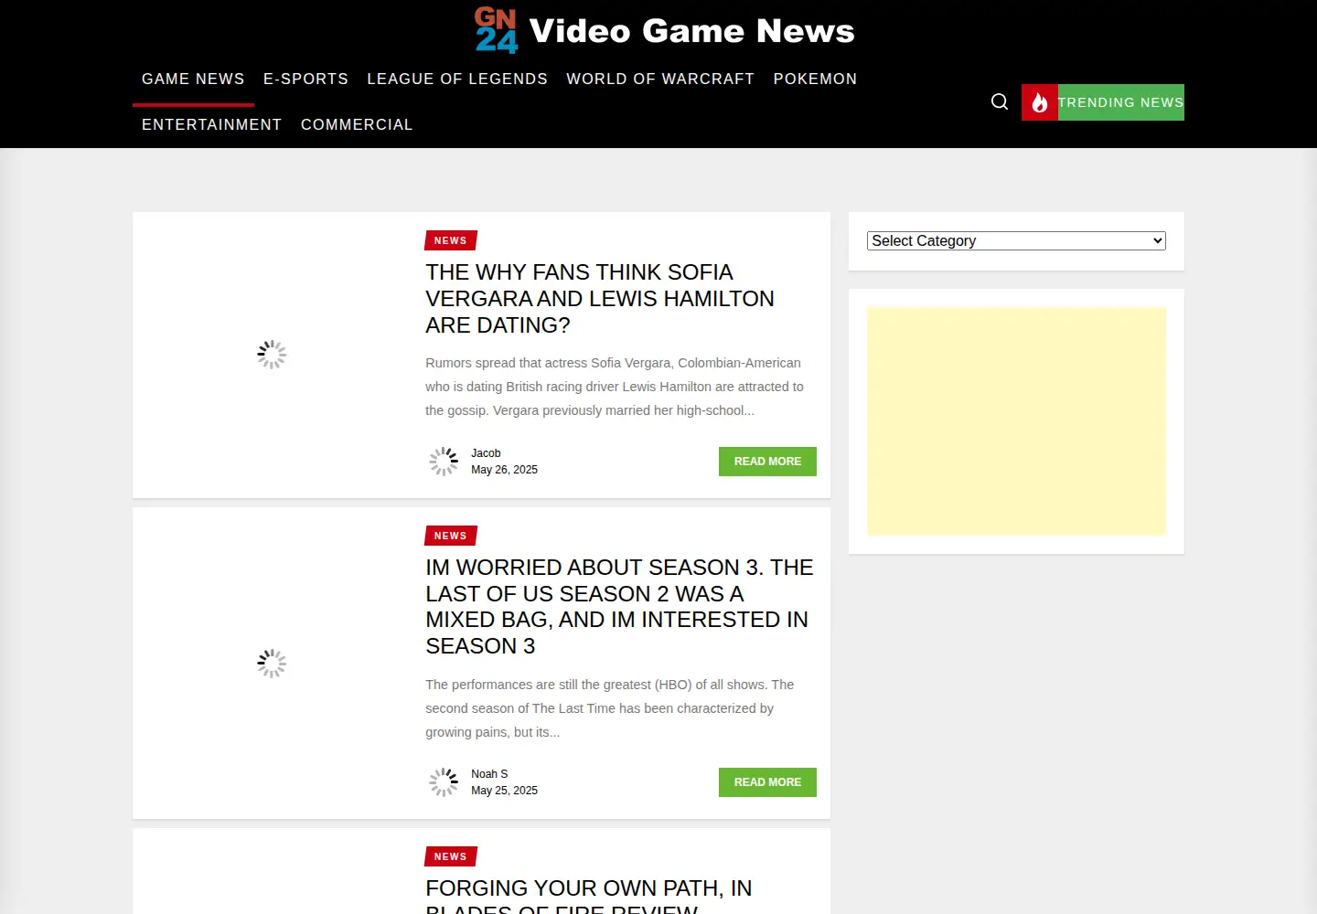Click the search magnifier icon
1317x914 pixels.
[x=1000, y=101]
